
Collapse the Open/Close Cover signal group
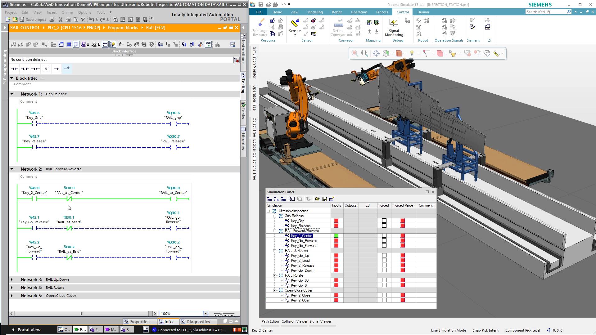click(x=274, y=290)
